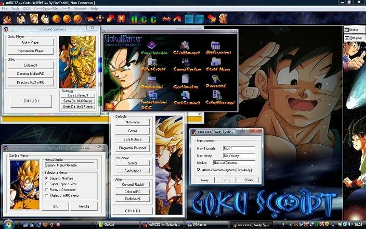Open Directory Mp3 mIRC
This screenshot has height=229, width=366.
(31, 82)
